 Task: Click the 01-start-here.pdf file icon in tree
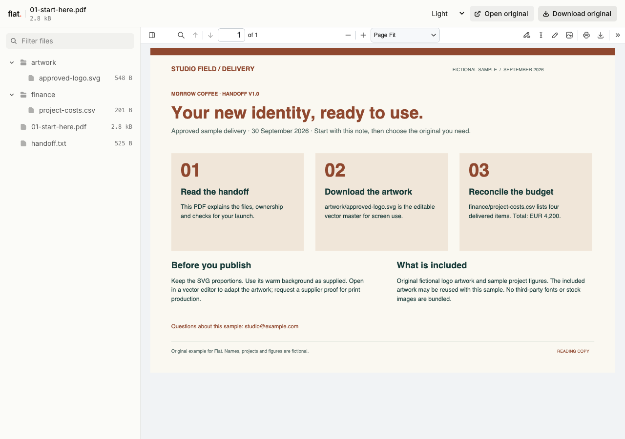tap(23, 127)
